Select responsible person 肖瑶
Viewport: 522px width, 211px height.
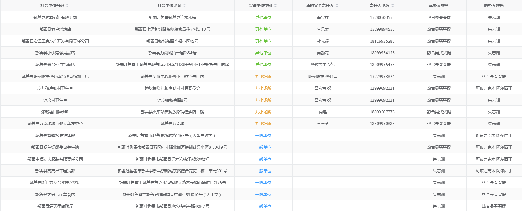point(323,112)
